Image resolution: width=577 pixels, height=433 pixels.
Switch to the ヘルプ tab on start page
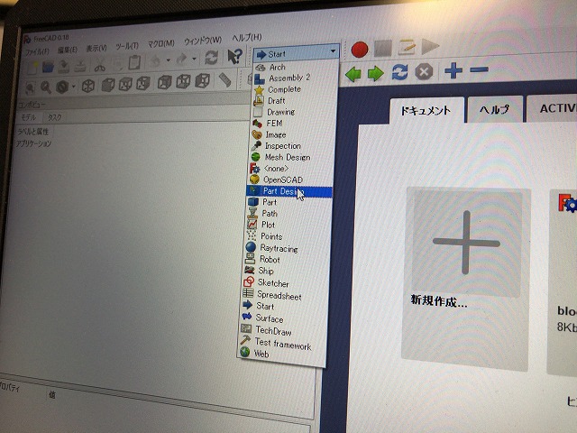point(493,110)
